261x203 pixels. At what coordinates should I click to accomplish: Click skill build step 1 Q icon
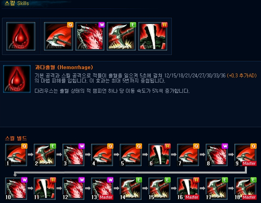click(16, 155)
